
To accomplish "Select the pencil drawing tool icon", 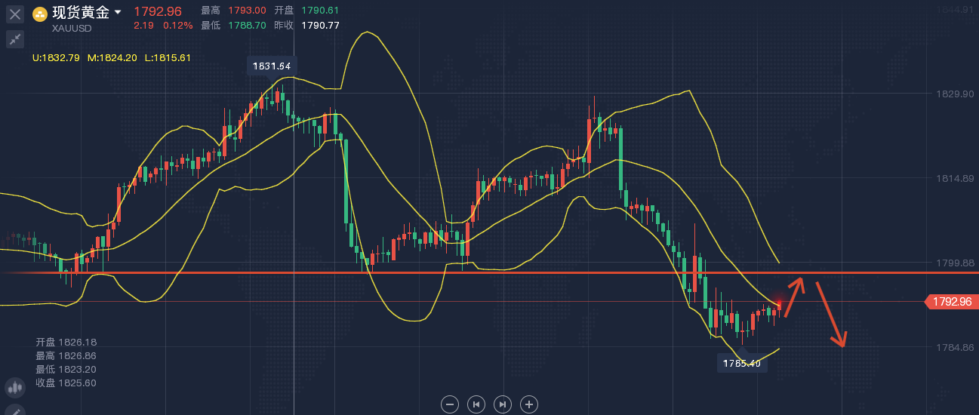I will [15, 410].
